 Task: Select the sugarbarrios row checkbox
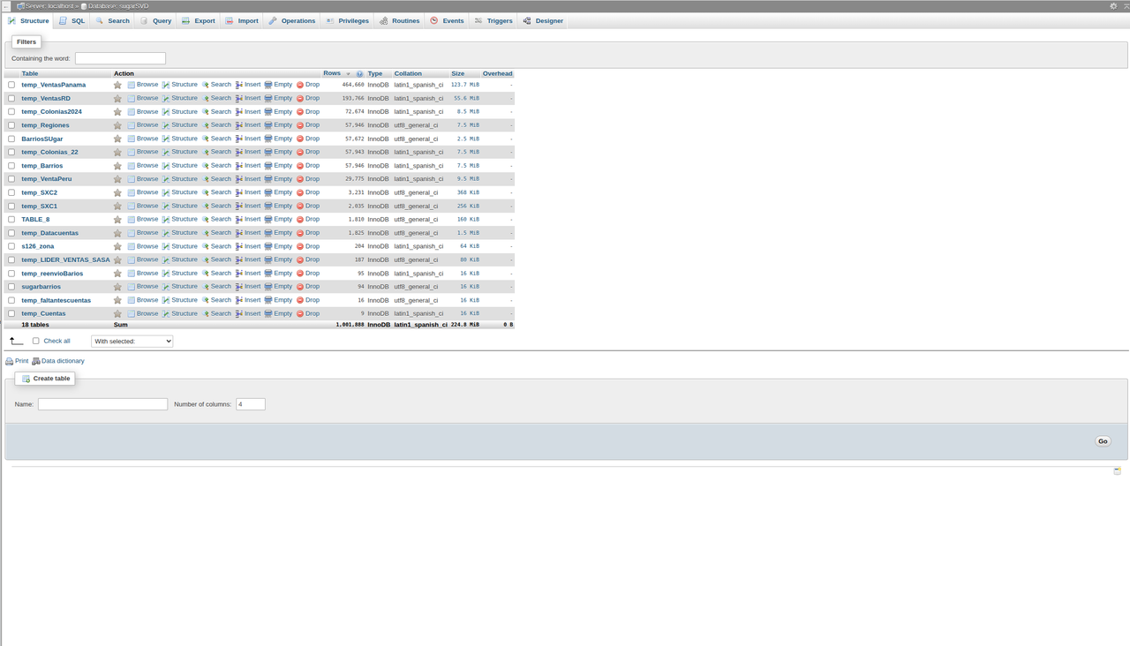pyautogui.click(x=11, y=286)
